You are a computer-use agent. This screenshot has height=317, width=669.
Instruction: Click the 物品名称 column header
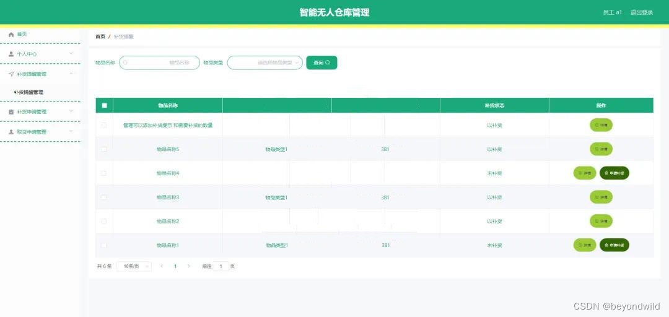(x=168, y=105)
